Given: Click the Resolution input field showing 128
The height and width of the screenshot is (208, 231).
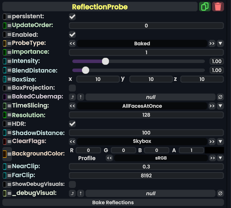Looking at the screenshot, I should (x=146, y=115).
